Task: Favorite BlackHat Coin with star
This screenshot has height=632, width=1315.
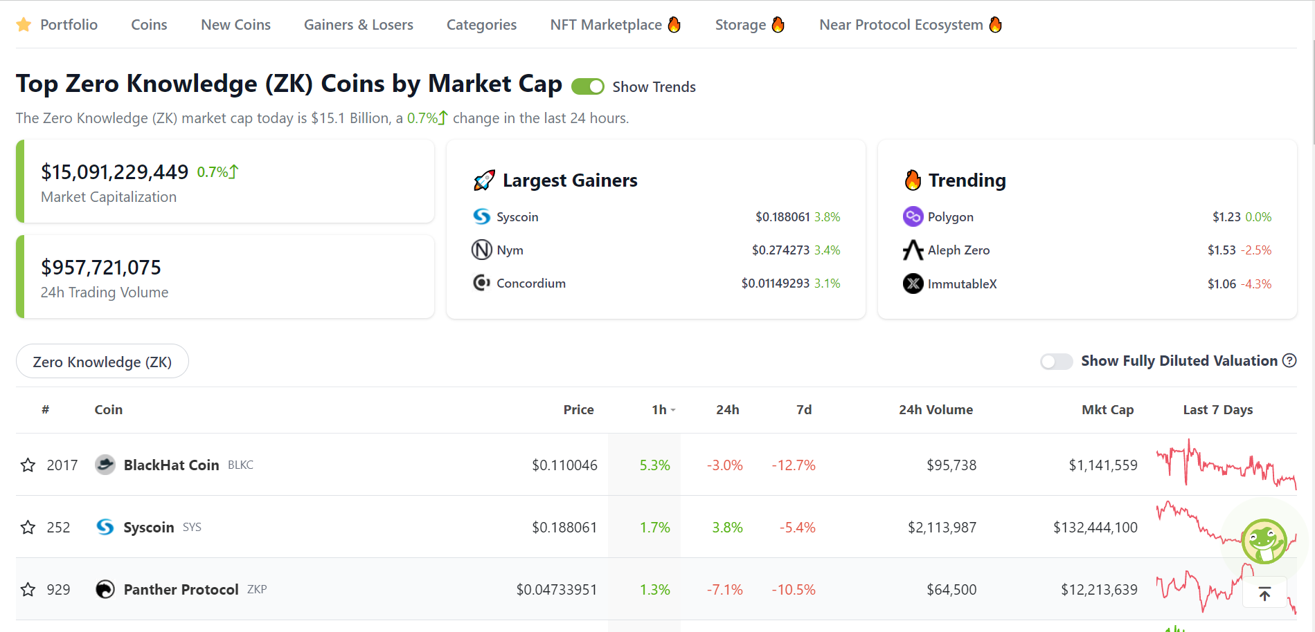Action: (28, 465)
